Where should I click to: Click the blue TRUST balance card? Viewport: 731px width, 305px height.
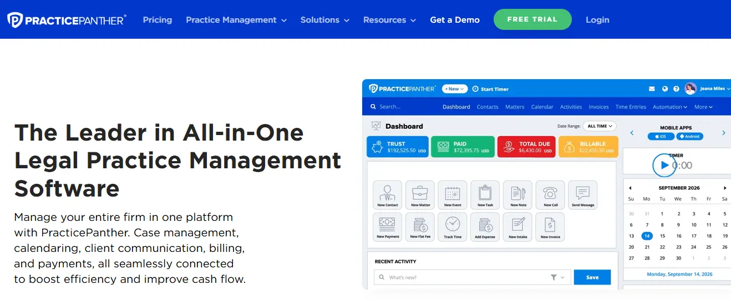tap(398, 147)
